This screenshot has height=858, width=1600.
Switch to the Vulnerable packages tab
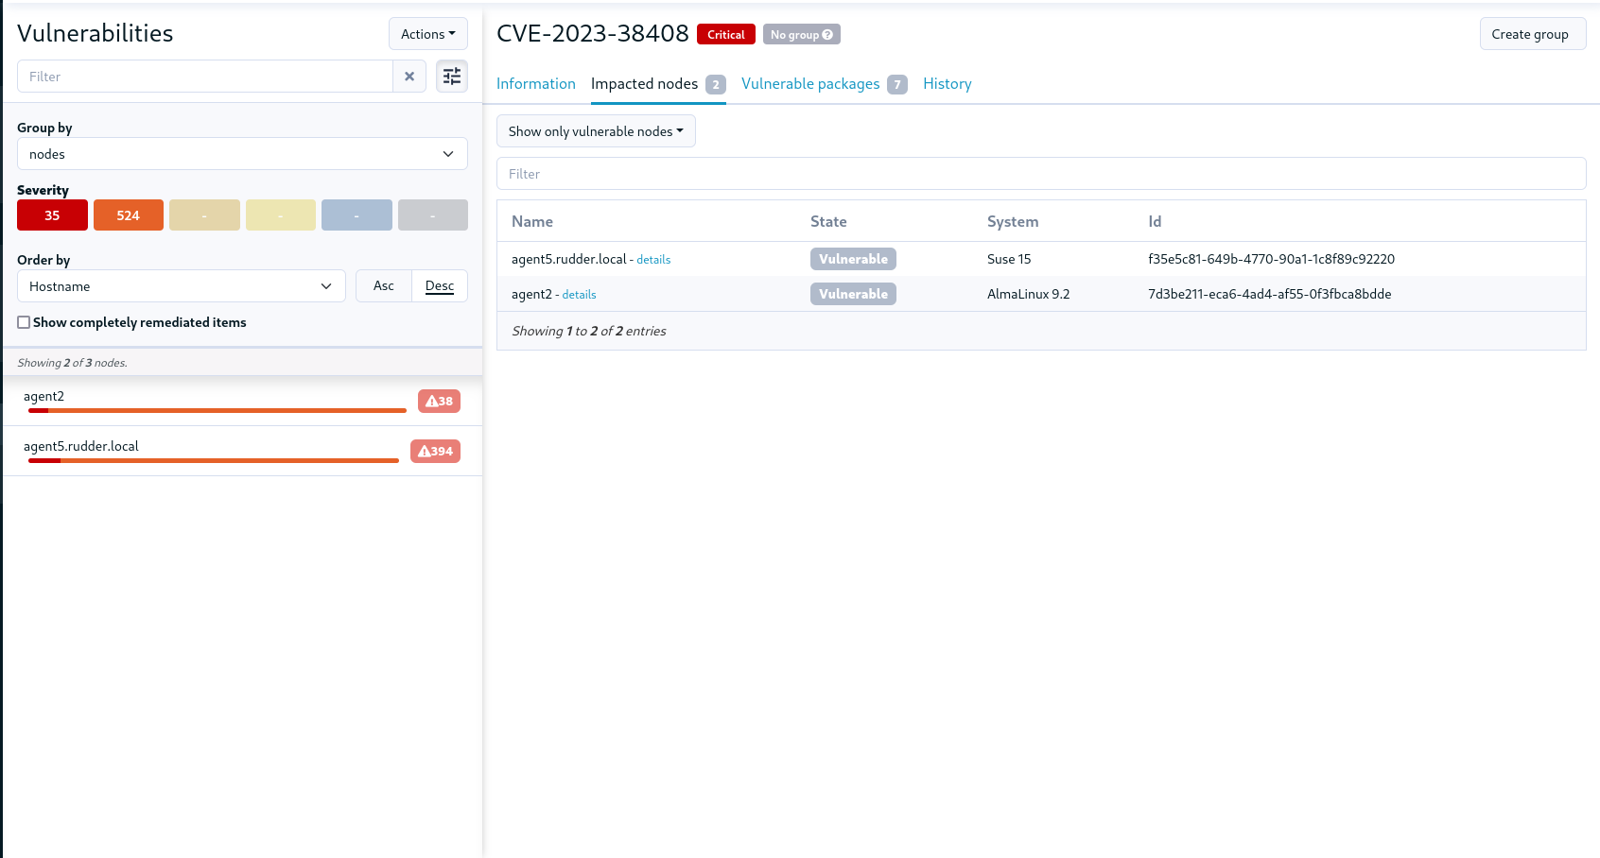809,83
